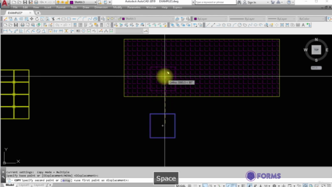
Task: Select the Table tool in draw toolbar
Action: click(x=298, y=25)
